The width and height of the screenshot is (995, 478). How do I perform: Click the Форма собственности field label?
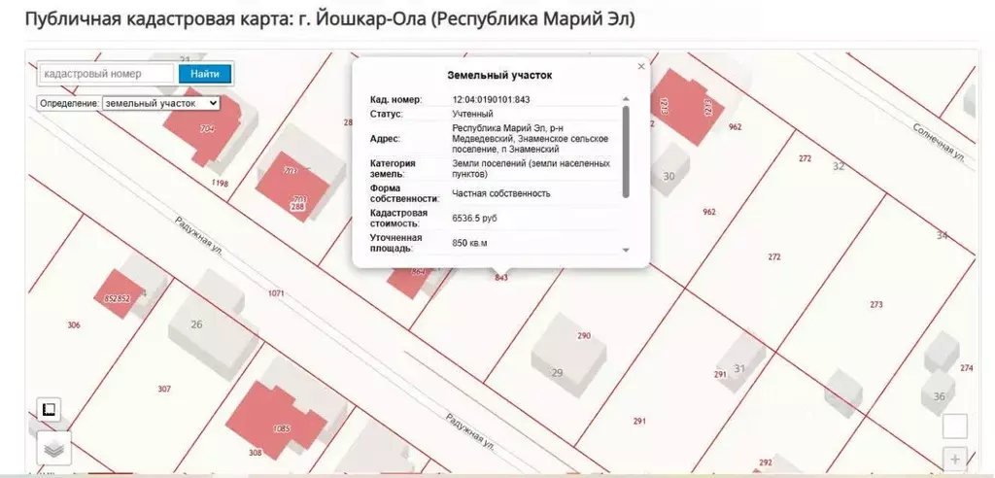(404, 193)
